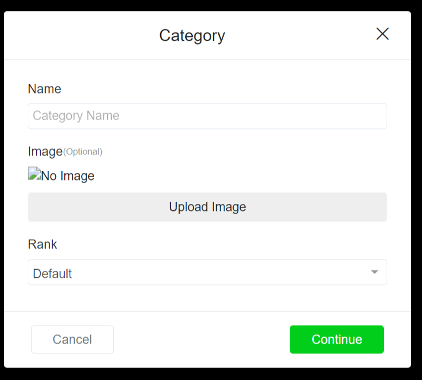The height and width of the screenshot is (380, 422).
Task: Select the Default value text in Rank
Action: tap(52, 273)
